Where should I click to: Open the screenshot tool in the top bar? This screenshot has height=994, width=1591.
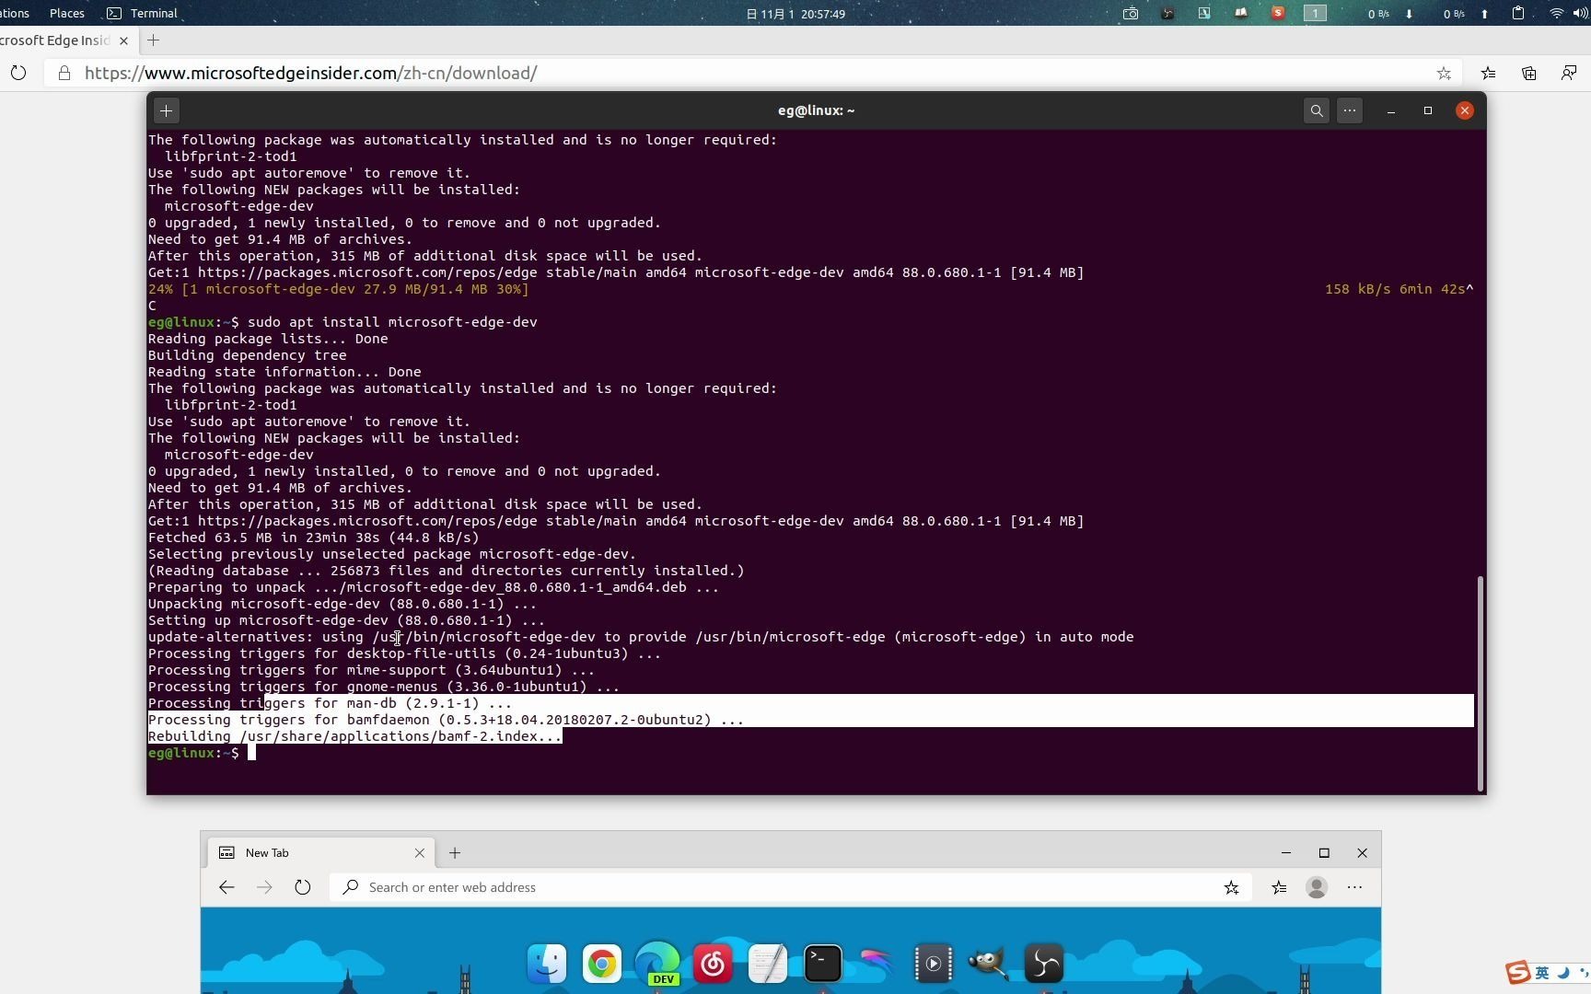(1130, 14)
